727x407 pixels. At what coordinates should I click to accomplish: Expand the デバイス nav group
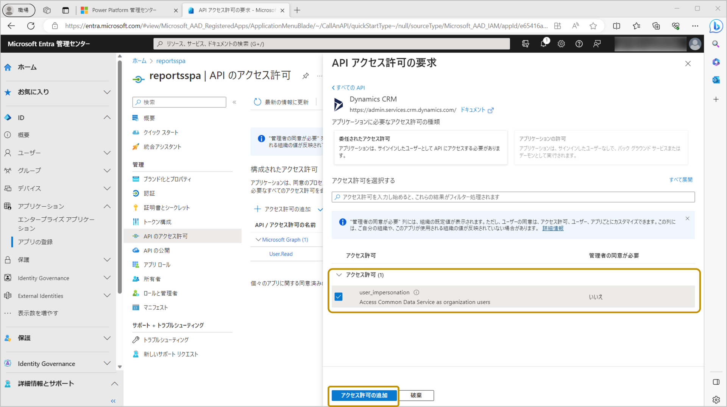point(107,188)
